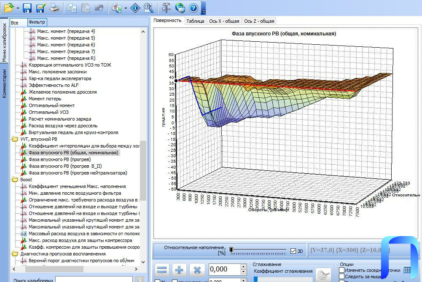This screenshot has width=422, height=282.
Task: Click the blue question mark help icon
Action: 194,7
